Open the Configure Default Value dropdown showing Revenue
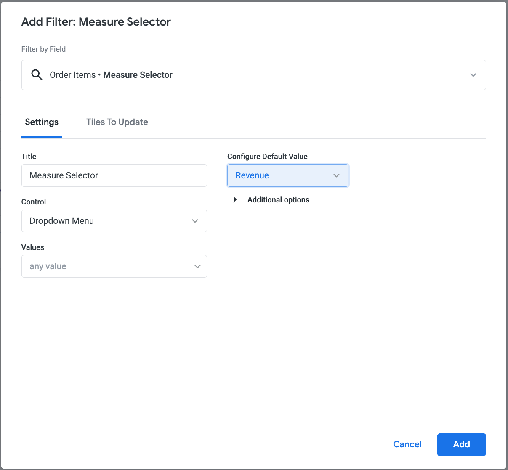508x470 pixels. (x=287, y=175)
